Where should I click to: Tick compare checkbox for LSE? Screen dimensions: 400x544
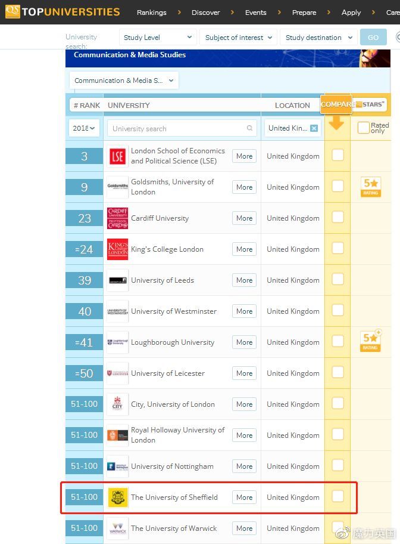(x=337, y=155)
